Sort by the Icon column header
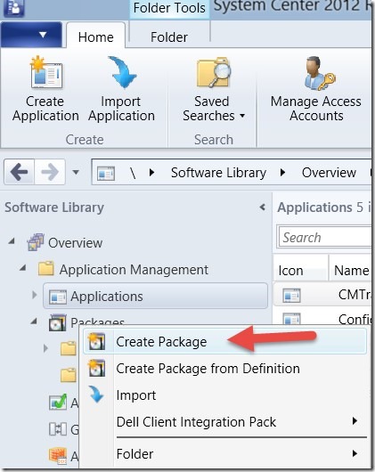 pos(300,268)
